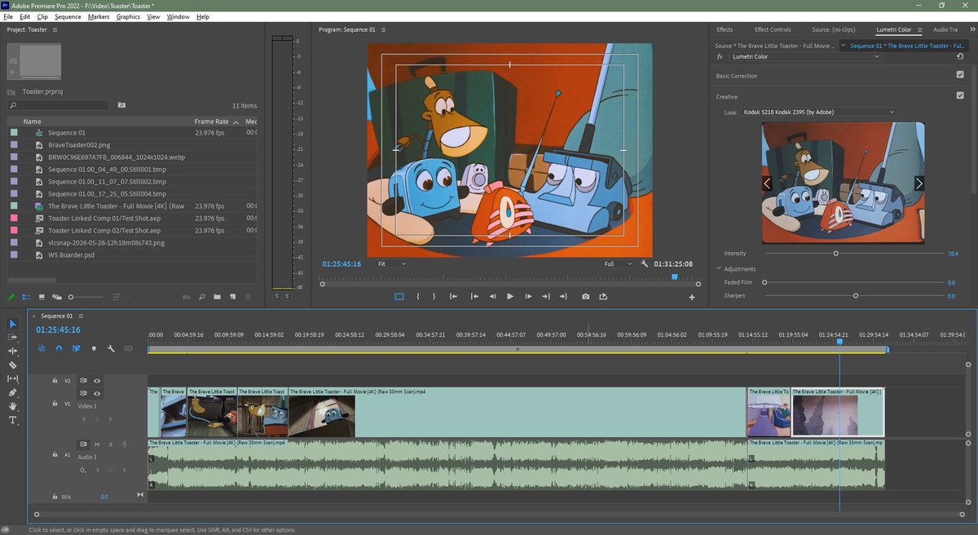The height and width of the screenshot is (535, 978).
Task: Toggle V1 track output eye
Action: (97, 393)
